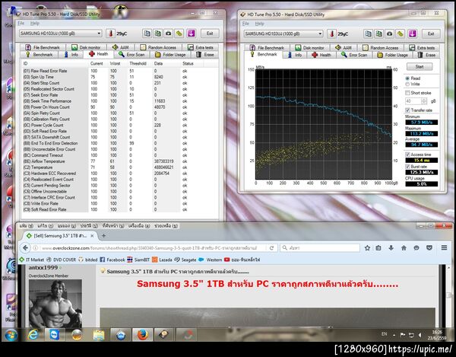Reload page with Firefox refresh icon
456x357 pixels.
click(x=271, y=248)
